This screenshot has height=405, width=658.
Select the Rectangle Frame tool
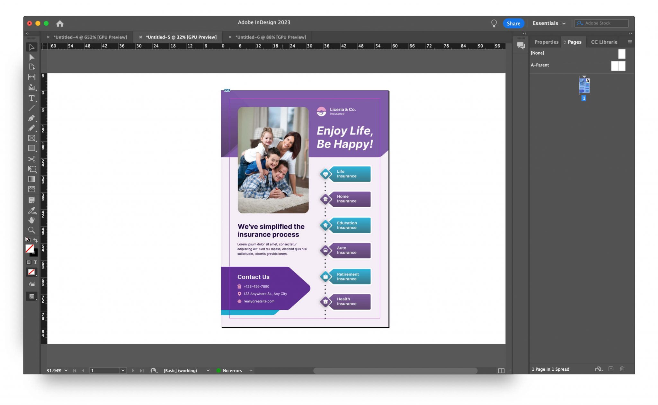coord(31,138)
